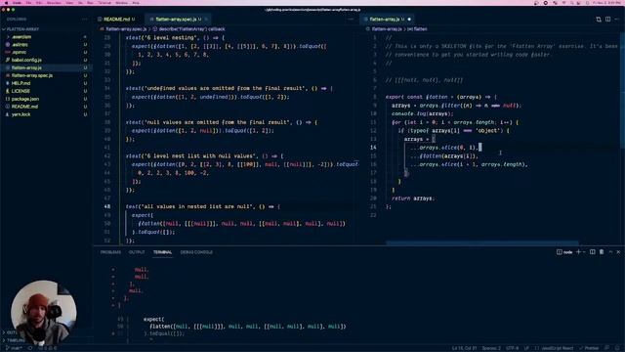Split the terminal pane
The image size is (625, 352).
point(593,252)
